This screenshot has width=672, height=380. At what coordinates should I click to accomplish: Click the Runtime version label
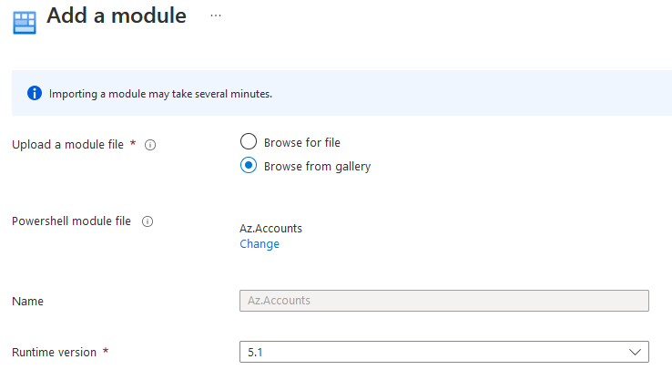pos(54,352)
